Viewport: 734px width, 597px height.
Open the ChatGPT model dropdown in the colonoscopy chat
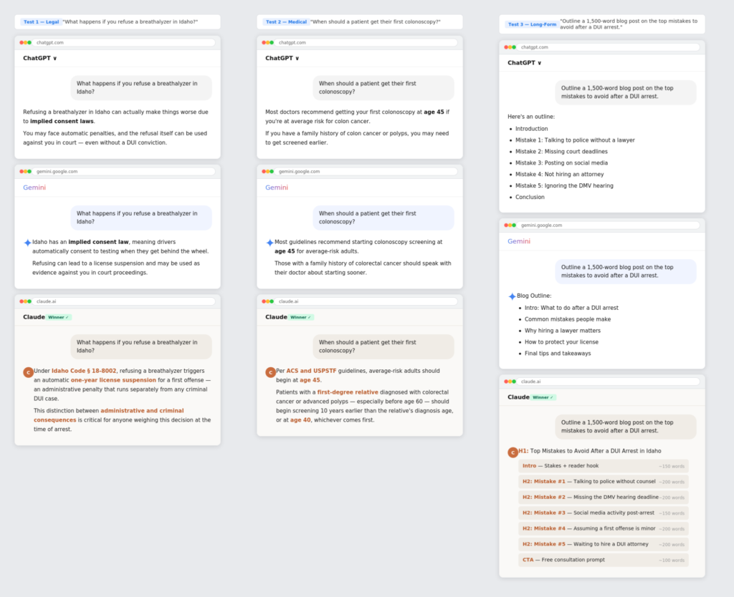pos(282,58)
